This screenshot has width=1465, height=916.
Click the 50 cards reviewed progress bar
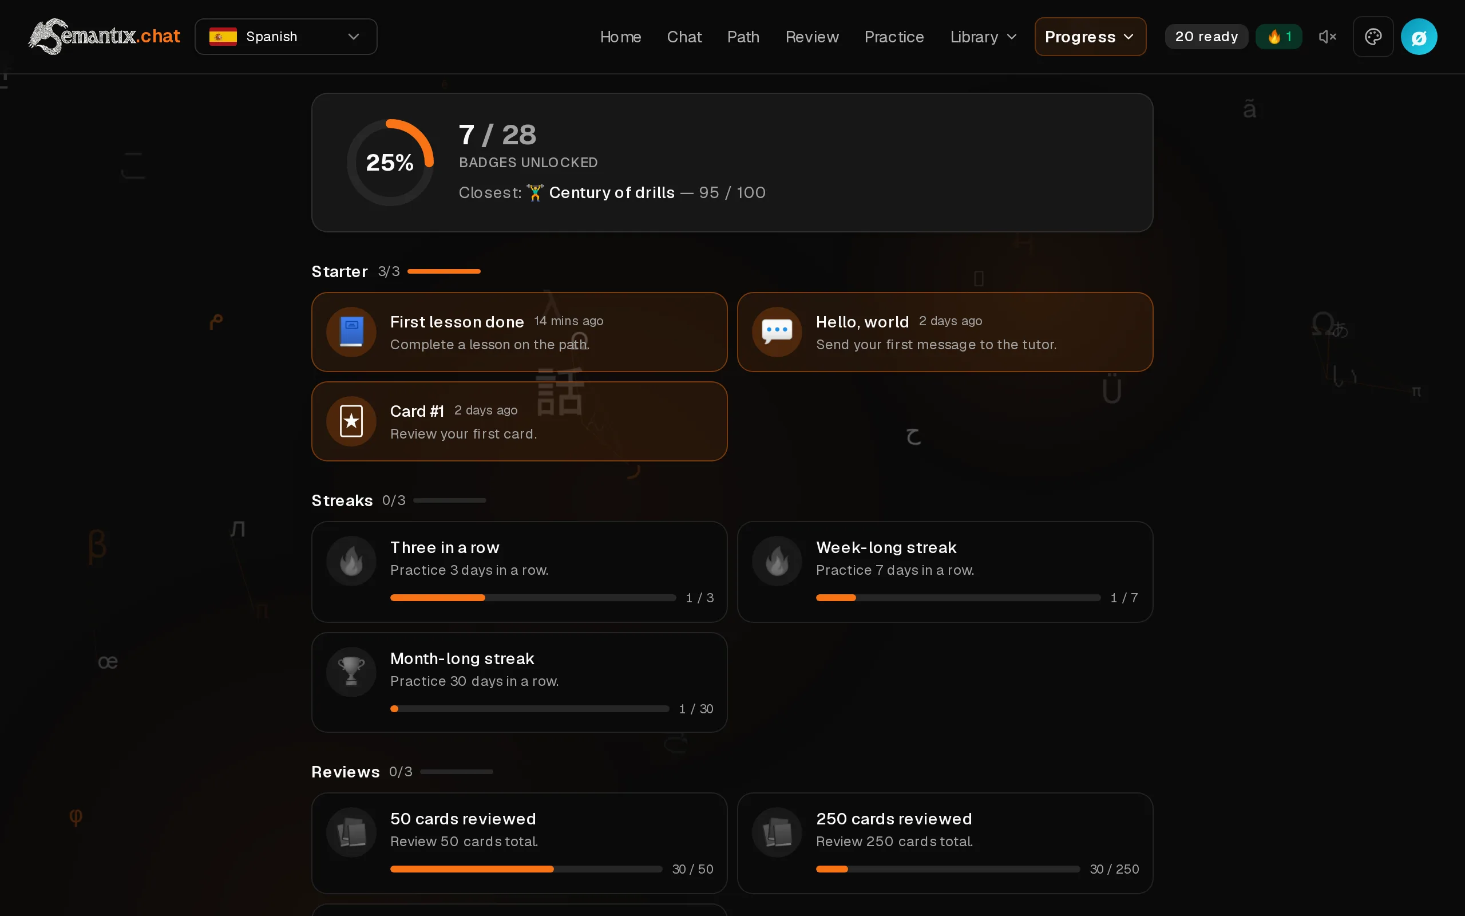[526, 870]
